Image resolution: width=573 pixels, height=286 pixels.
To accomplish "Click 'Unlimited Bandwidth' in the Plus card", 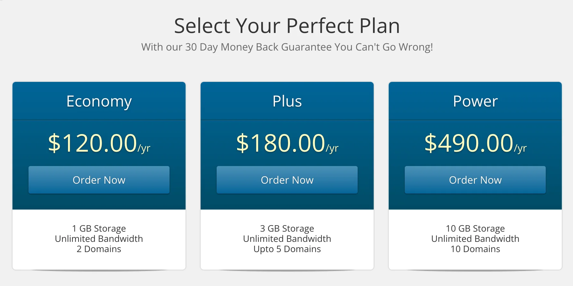I will pyautogui.click(x=287, y=239).
